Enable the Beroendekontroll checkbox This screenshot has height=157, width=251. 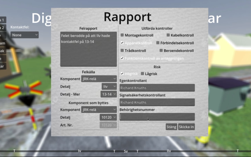161,51
